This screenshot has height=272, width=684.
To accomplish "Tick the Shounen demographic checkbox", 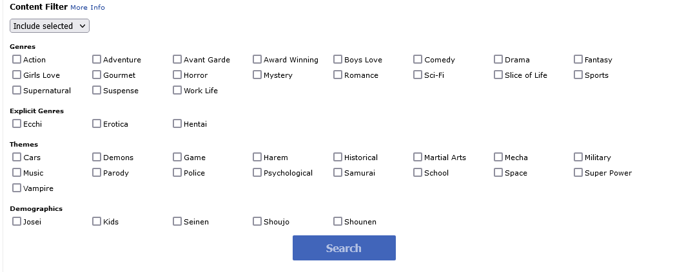I will [338, 222].
